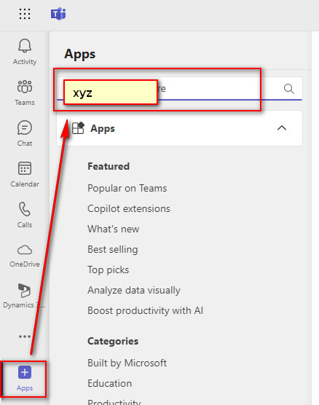
Task: Go to Teams in the sidebar
Action: pyautogui.click(x=25, y=93)
